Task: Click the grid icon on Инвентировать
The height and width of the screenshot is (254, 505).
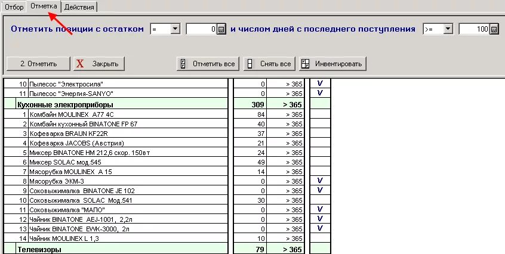Action: (x=305, y=64)
